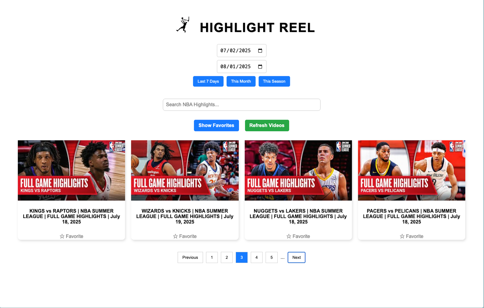This screenshot has height=308, width=484.
Task: Go to page 1 of results
Action: tap(212, 258)
